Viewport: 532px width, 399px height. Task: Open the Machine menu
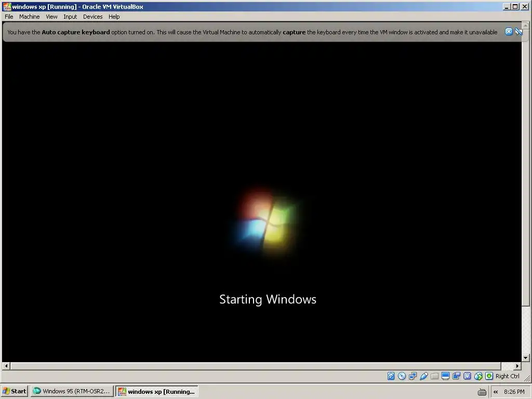point(29,17)
